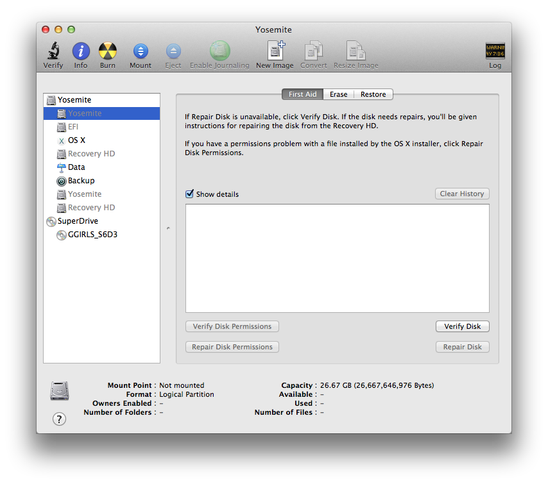This screenshot has width=548, height=484.
Task: Click the Clear History button
Action: click(x=462, y=194)
